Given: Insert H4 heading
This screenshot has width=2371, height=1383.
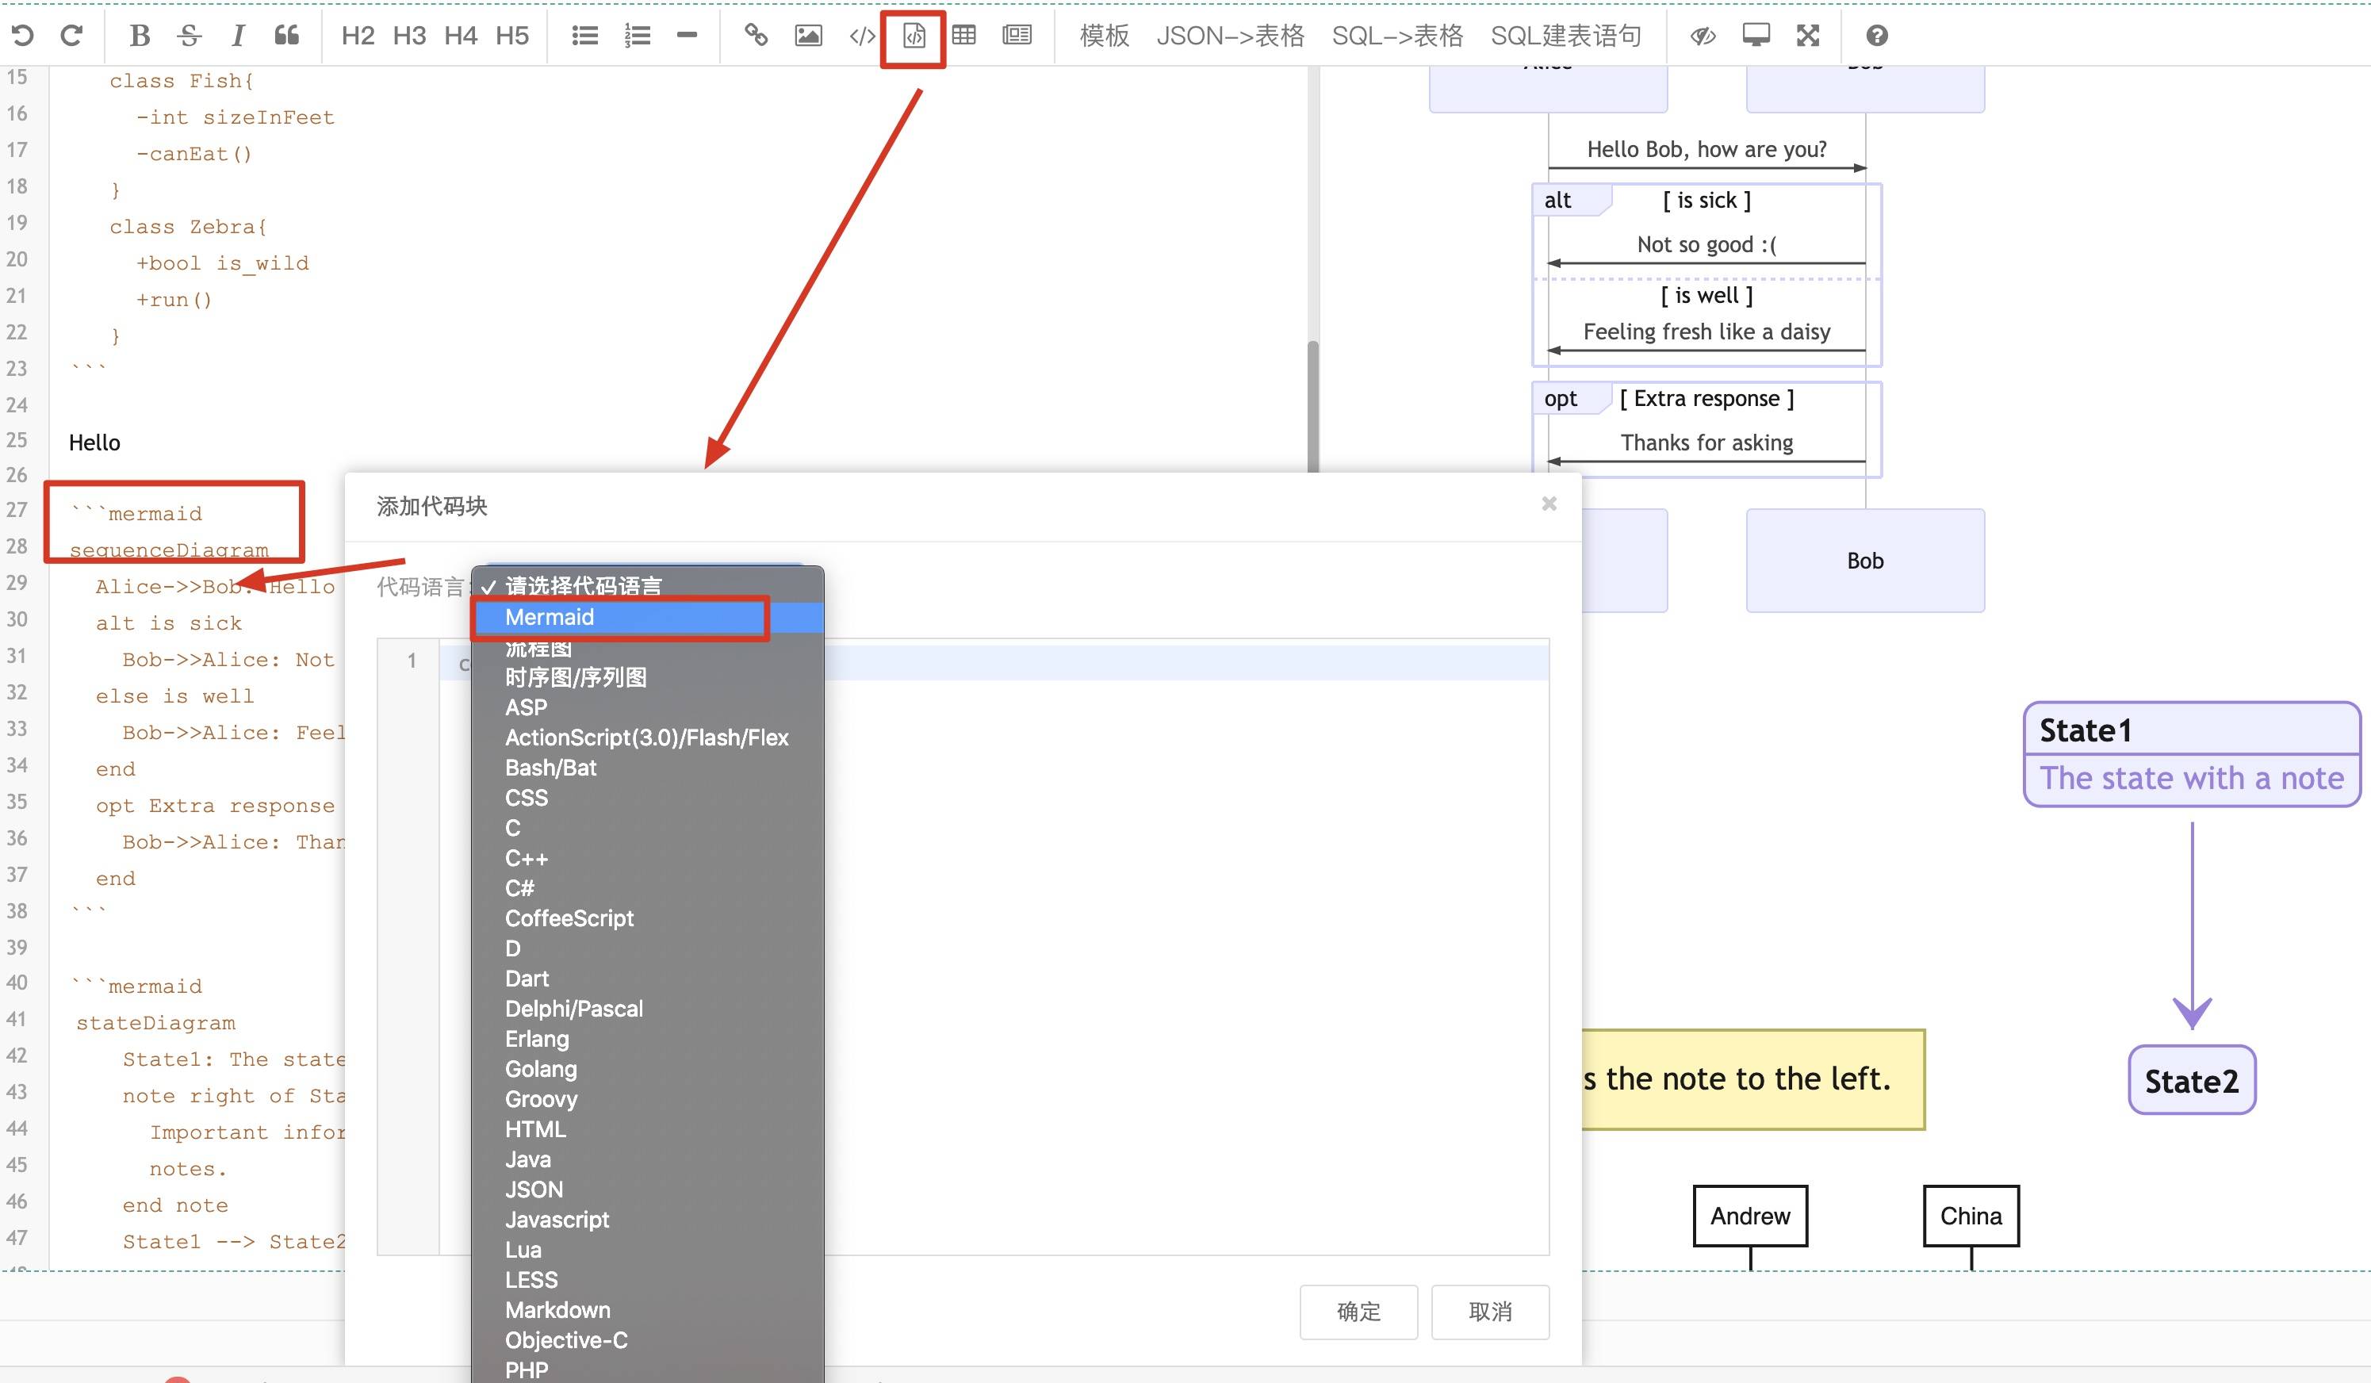Looking at the screenshot, I should pos(461,36).
